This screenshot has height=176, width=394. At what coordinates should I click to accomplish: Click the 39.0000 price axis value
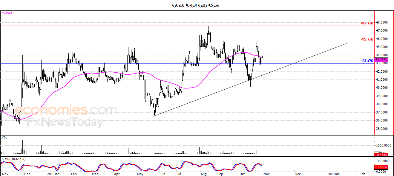[x=382, y=96]
